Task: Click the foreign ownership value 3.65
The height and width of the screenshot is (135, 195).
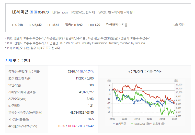Action: pos(91,119)
